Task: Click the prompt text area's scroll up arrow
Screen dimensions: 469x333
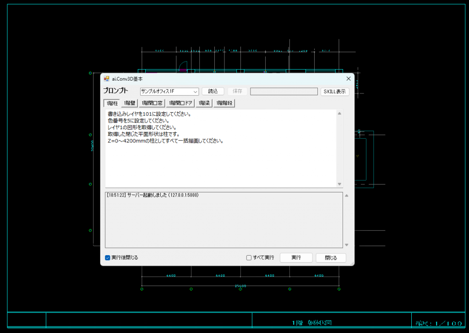Action: (339, 114)
